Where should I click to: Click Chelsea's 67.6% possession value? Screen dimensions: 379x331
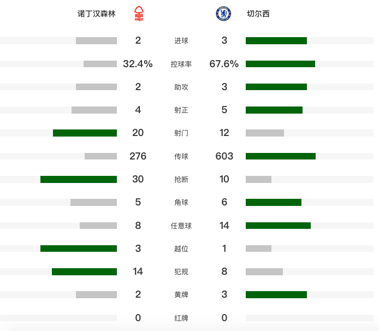coord(224,64)
